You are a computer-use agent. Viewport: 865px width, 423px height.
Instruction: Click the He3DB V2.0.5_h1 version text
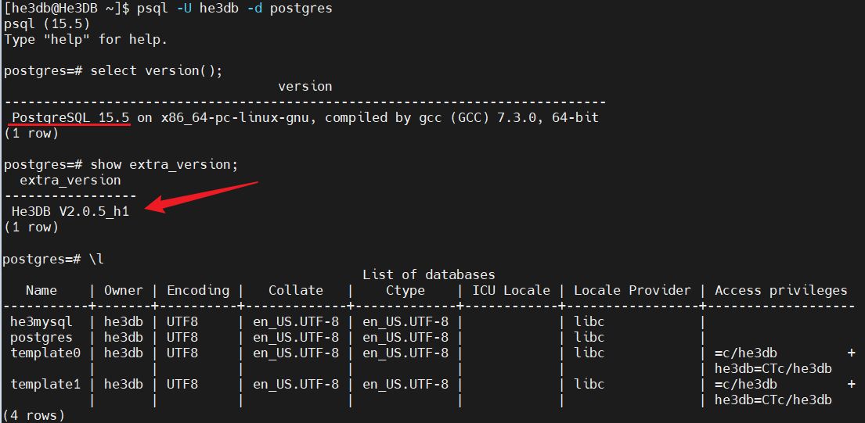[70, 212]
